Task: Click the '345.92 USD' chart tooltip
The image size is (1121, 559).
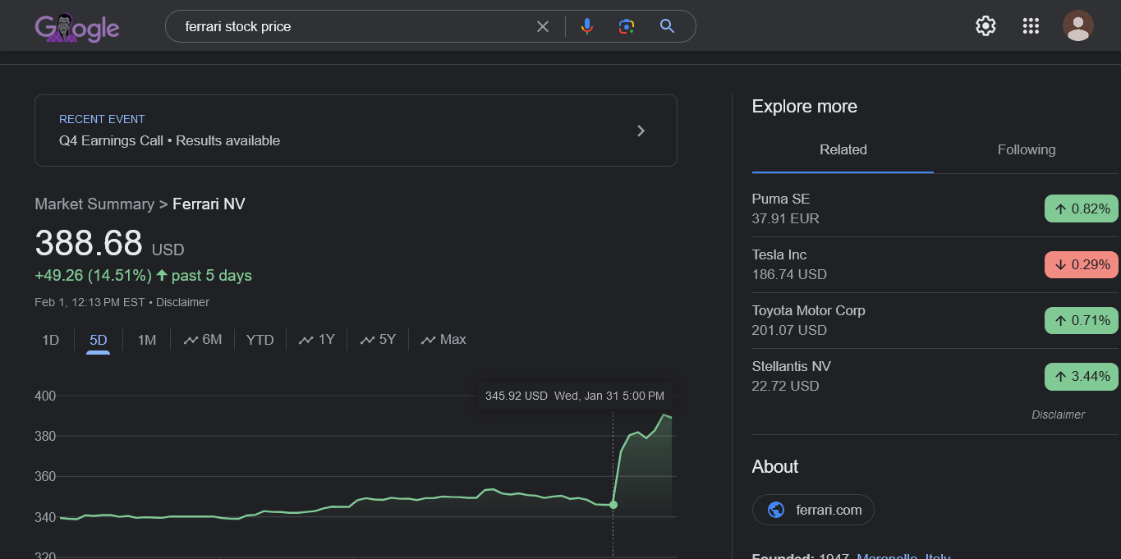Action: tap(575, 396)
